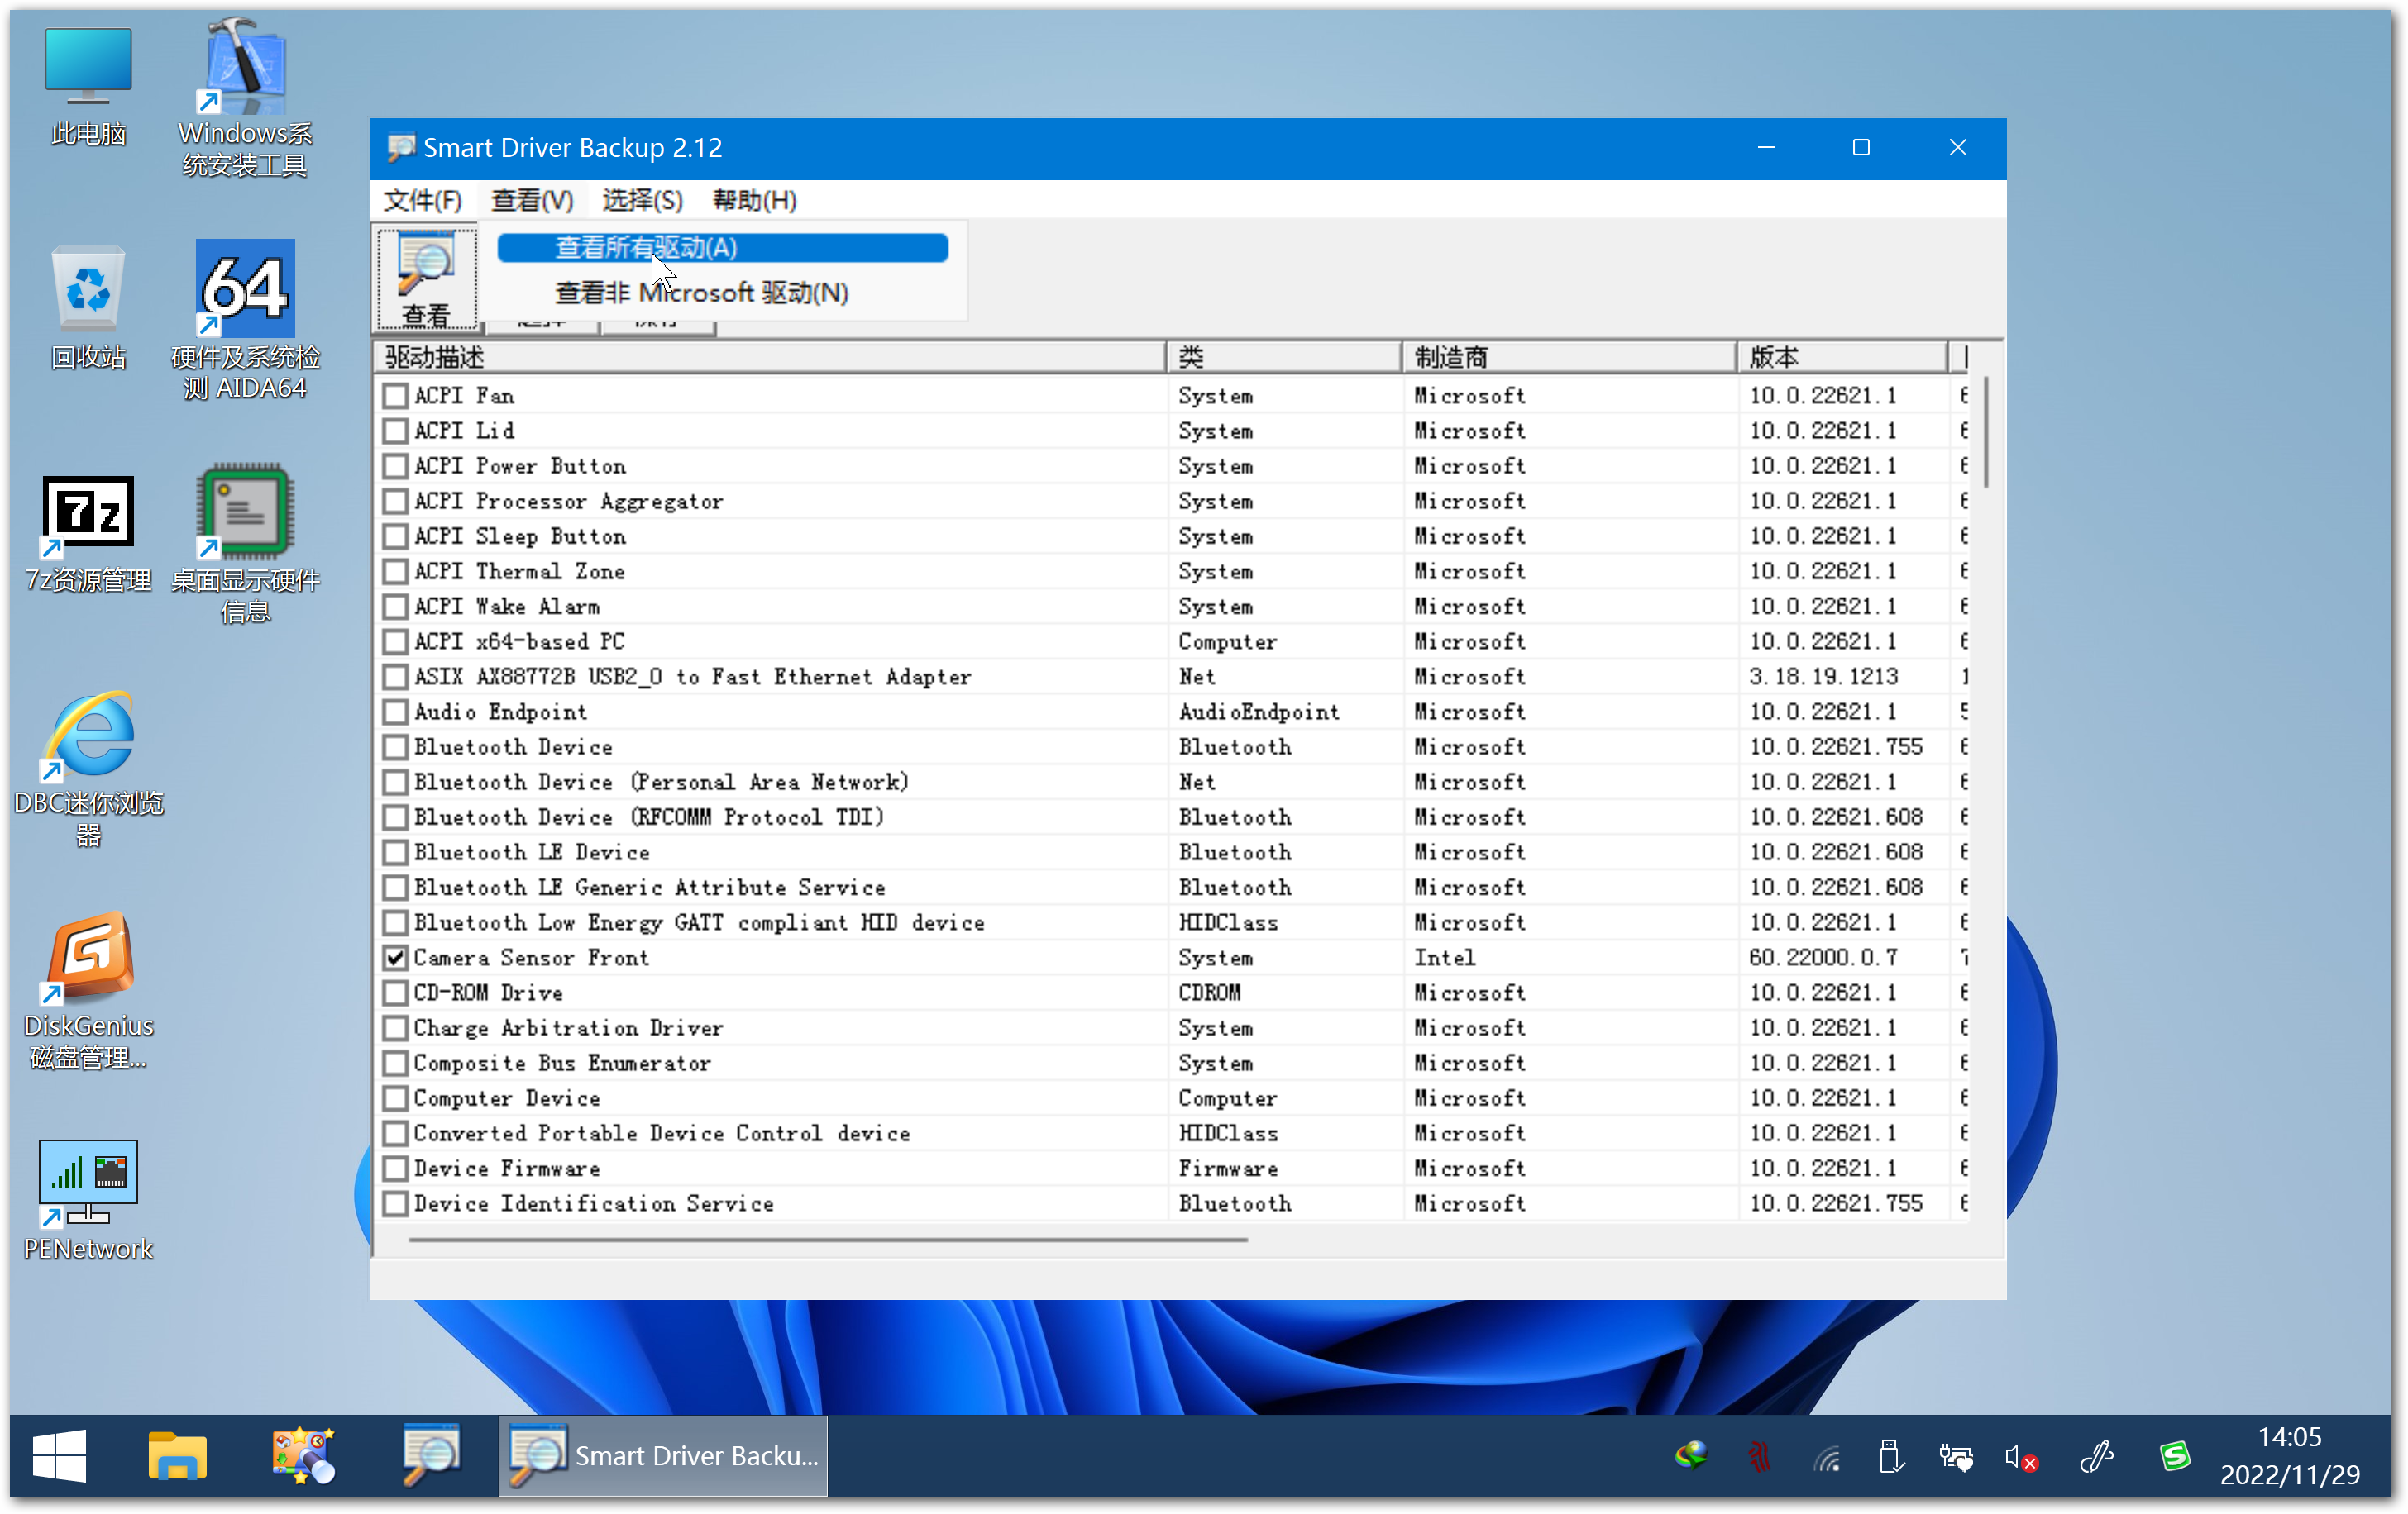The width and height of the screenshot is (2408, 1514).
Task: Sort by the 驱动描述 column header
Action: pos(770,357)
